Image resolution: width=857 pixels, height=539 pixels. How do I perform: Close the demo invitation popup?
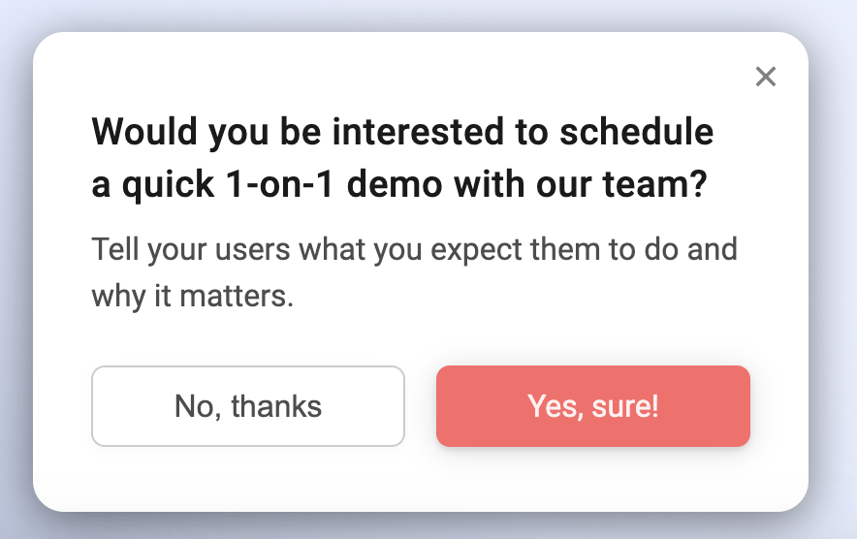(x=766, y=77)
